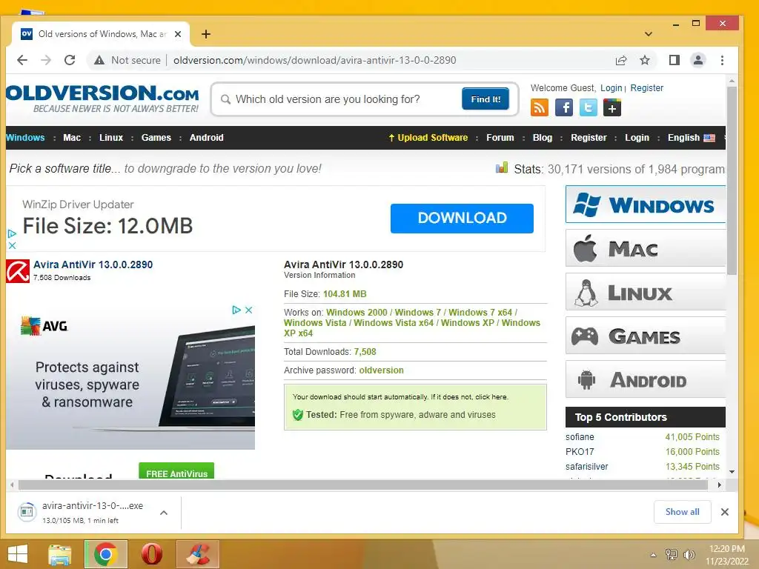Click Show all downloads button

coord(682,512)
